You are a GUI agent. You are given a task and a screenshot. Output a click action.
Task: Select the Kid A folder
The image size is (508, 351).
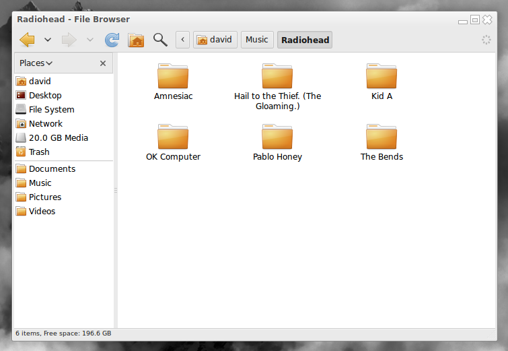click(382, 77)
